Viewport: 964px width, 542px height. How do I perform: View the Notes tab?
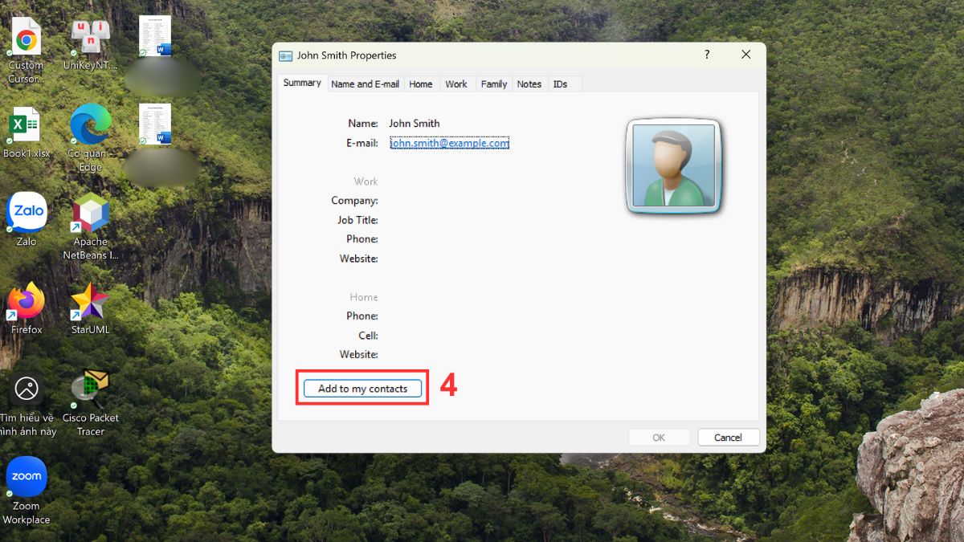pos(529,84)
